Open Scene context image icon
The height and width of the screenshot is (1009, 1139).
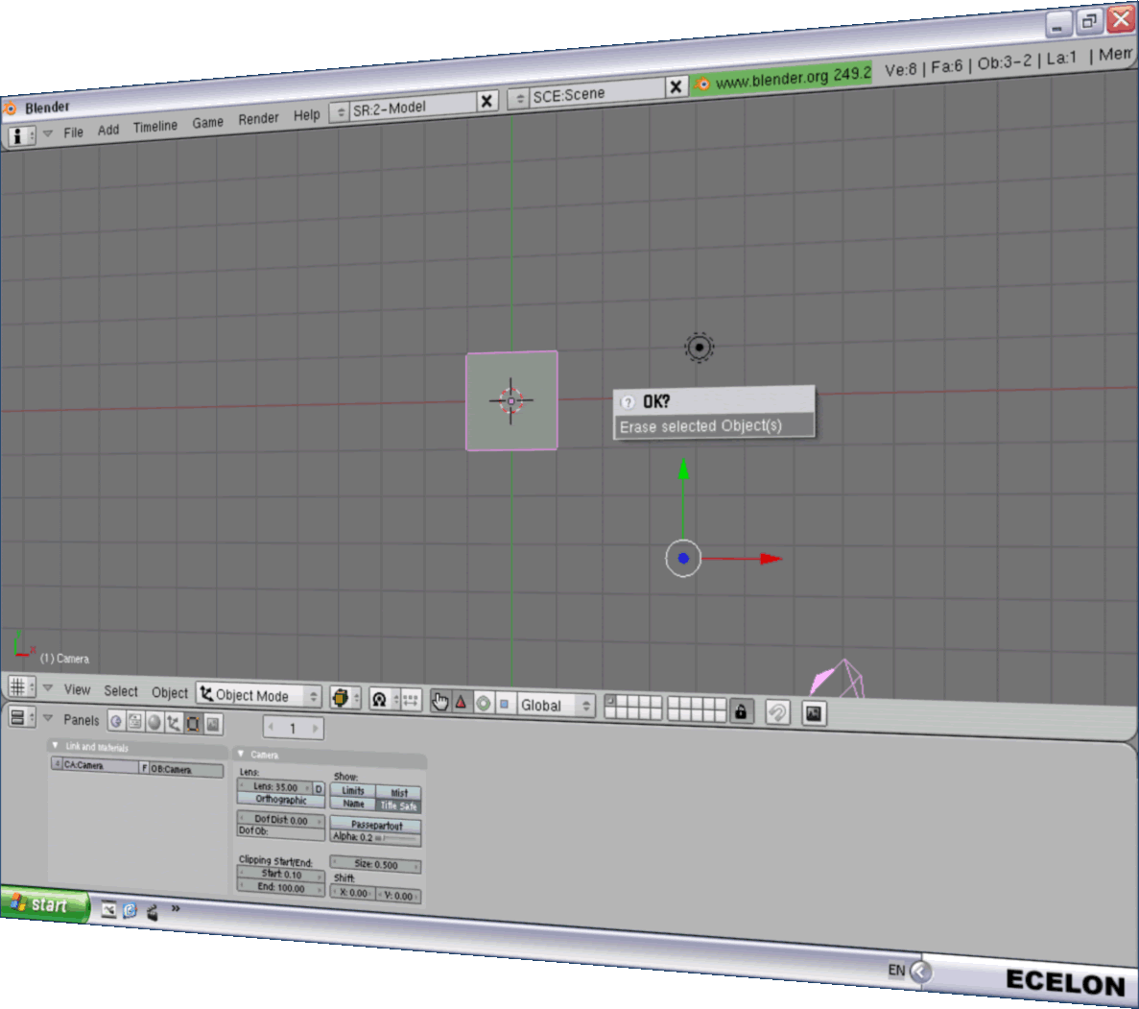[x=213, y=724]
